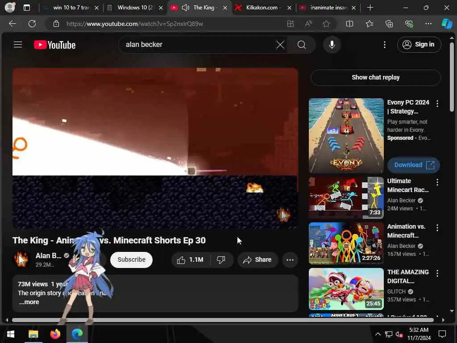Open app-available icon in address bar
The width and height of the screenshot is (457, 343).
point(290,24)
